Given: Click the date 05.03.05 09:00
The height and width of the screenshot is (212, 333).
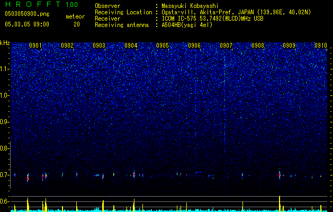Looking at the screenshot, I should 27,24.
